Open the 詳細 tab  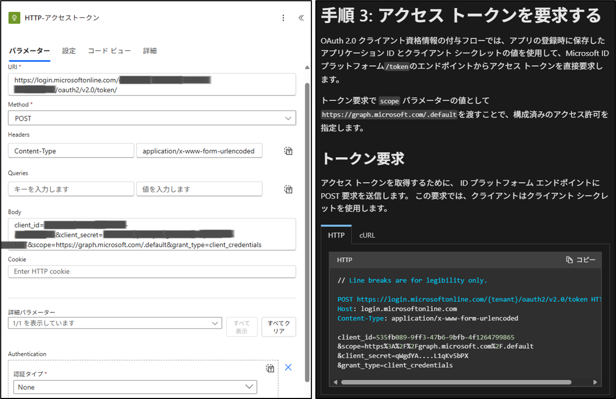[150, 51]
